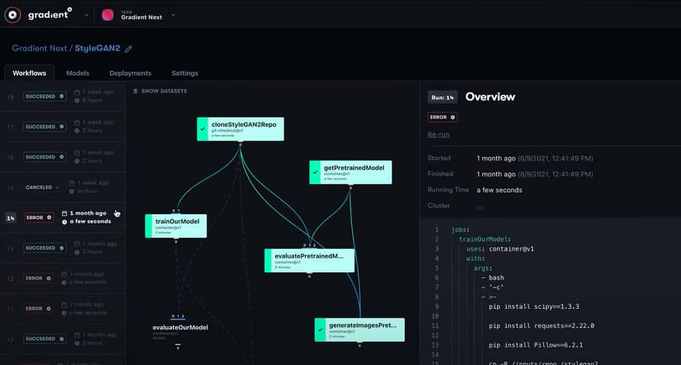The width and height of the screenshot is (681, 365).
Task: Click the pip install scipy==1.3.3 line
Action: point(534,307)
